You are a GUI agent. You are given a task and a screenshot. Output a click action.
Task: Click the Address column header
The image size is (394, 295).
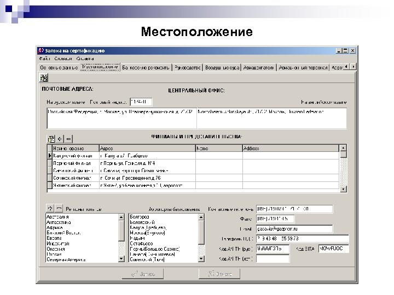click(291, 148)
